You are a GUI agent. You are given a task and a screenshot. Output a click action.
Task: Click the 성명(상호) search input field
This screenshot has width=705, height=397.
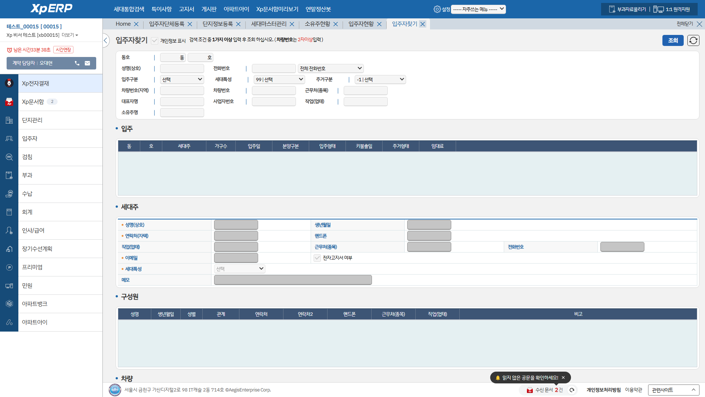[x=182, y=68]
